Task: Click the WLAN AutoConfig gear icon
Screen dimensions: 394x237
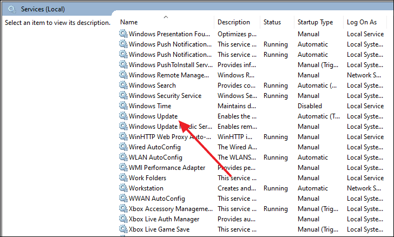Action: click(x=123, y=157)
